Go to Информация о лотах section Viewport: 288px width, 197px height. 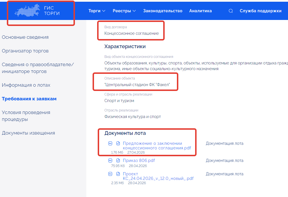pyautogui.click(x=26, y=85)
